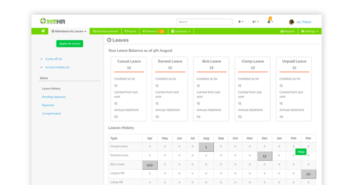Expand the Attendance & Leaves dropdown
The image size is (353, 185).
click(68, 31)
